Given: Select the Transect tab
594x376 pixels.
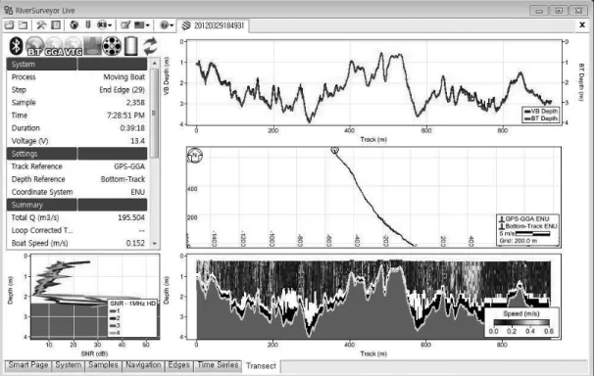Looking at the screenshot, I should (261, 366).
